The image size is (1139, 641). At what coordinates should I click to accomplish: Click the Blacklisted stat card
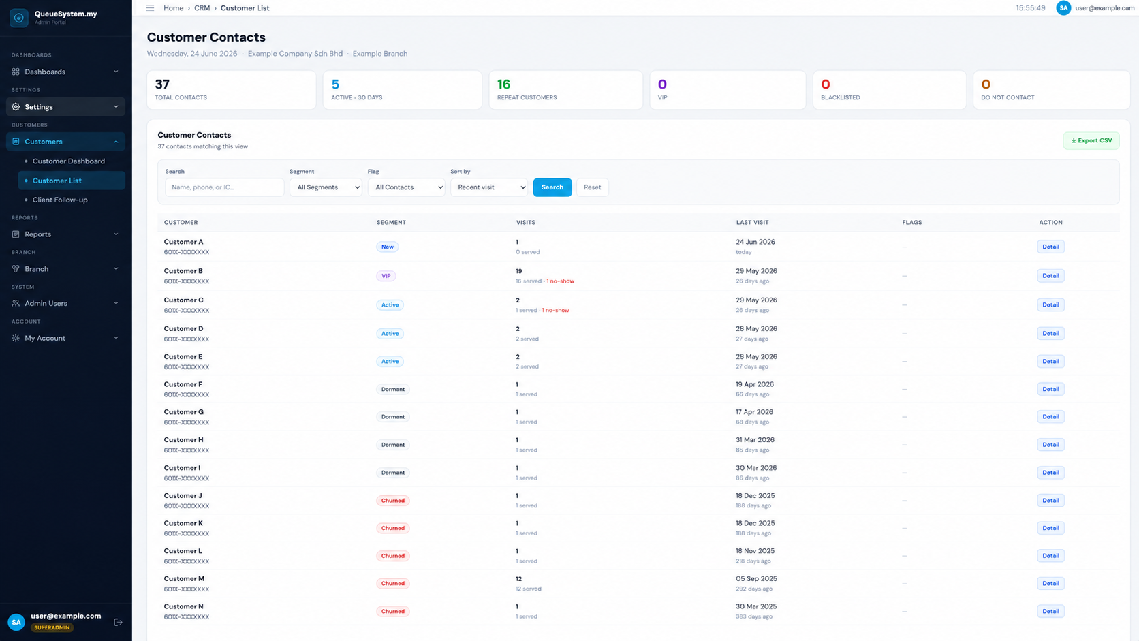[890, 90]
